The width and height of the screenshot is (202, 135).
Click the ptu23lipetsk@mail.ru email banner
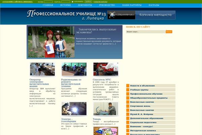tap(121, 15)
